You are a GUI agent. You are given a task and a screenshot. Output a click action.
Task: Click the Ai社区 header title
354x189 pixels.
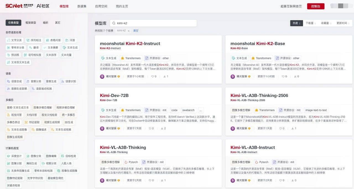pos(43,6)
